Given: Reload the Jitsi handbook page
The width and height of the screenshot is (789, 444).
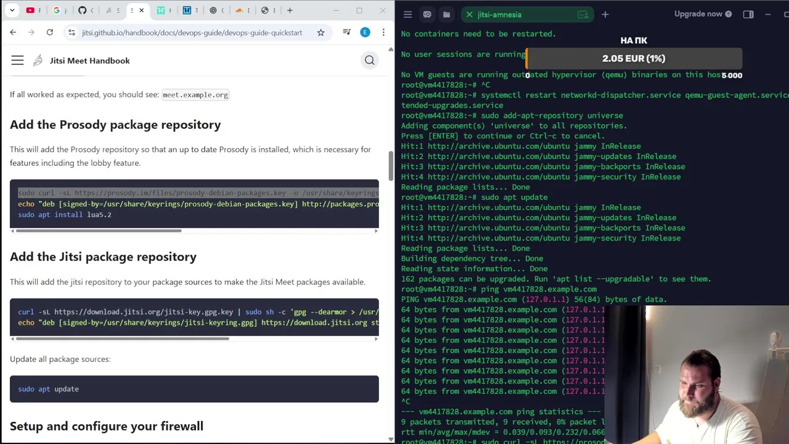Looking at the screenshot, I should (50, 33).
